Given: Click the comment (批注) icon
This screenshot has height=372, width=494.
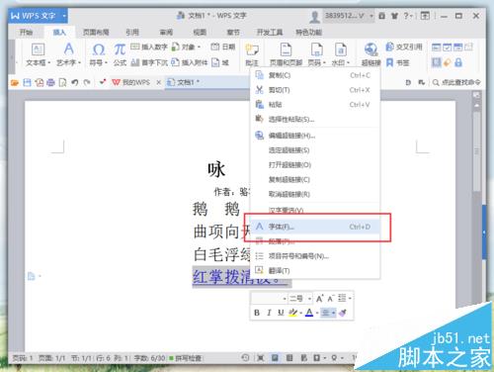Looking at the screenshot, I should click(x=252, y=50).
